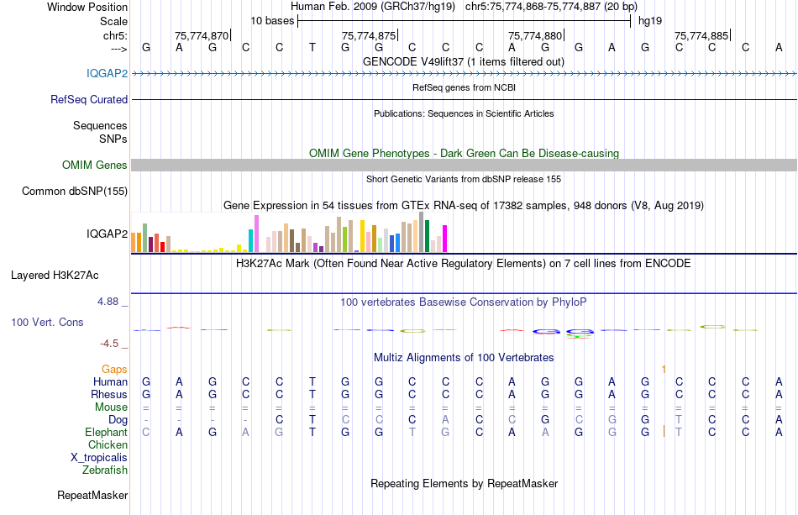798x515 pixels.
Task: Open the Common dbSNP(155) track label
Action: click(74, 191)
